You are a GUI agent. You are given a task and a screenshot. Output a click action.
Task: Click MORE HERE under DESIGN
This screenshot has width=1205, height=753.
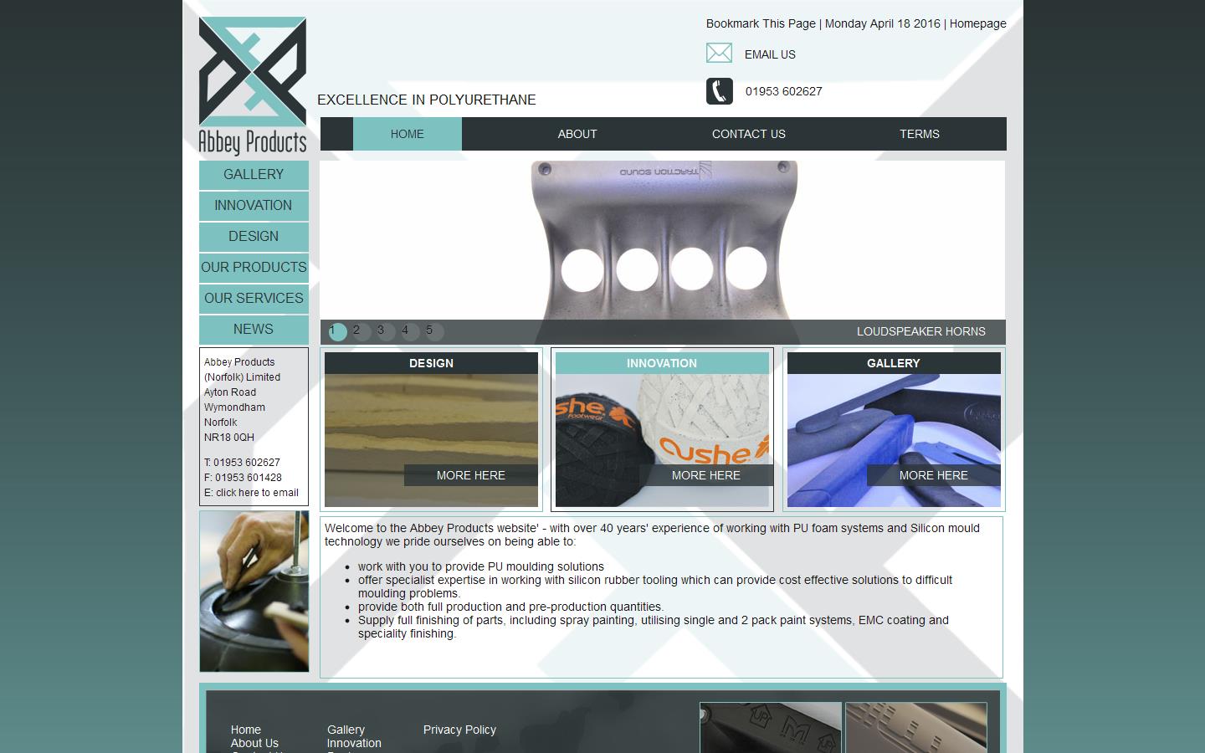pos(470,475)
